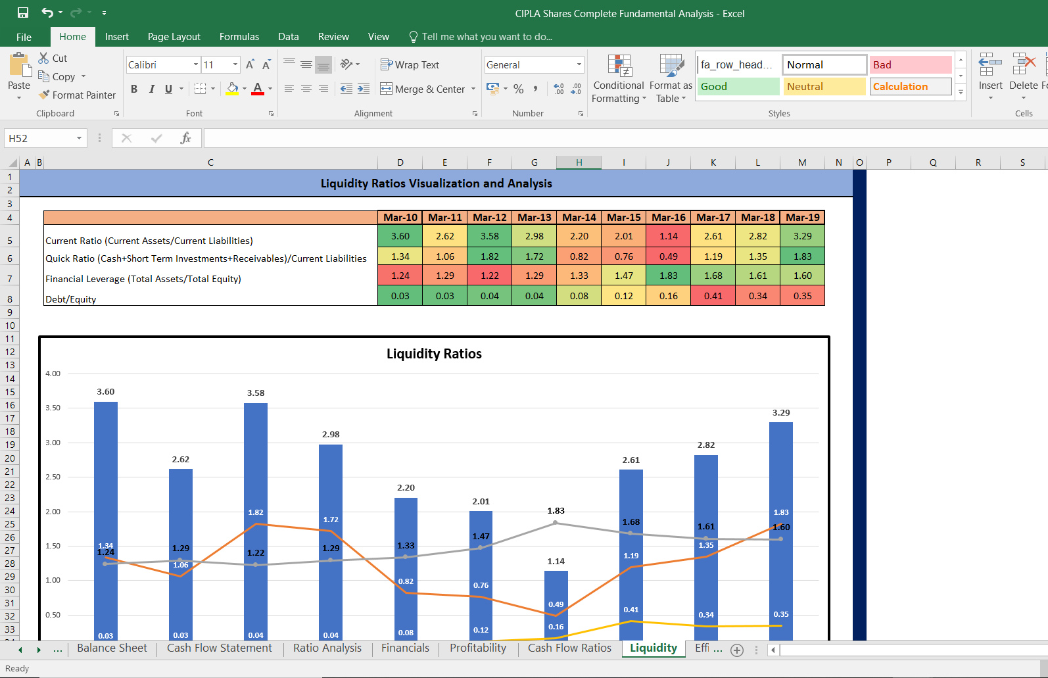Viewport: 1048px width, 678px height.
Task: Increase decimal places
Action: (x=559, y=89)
